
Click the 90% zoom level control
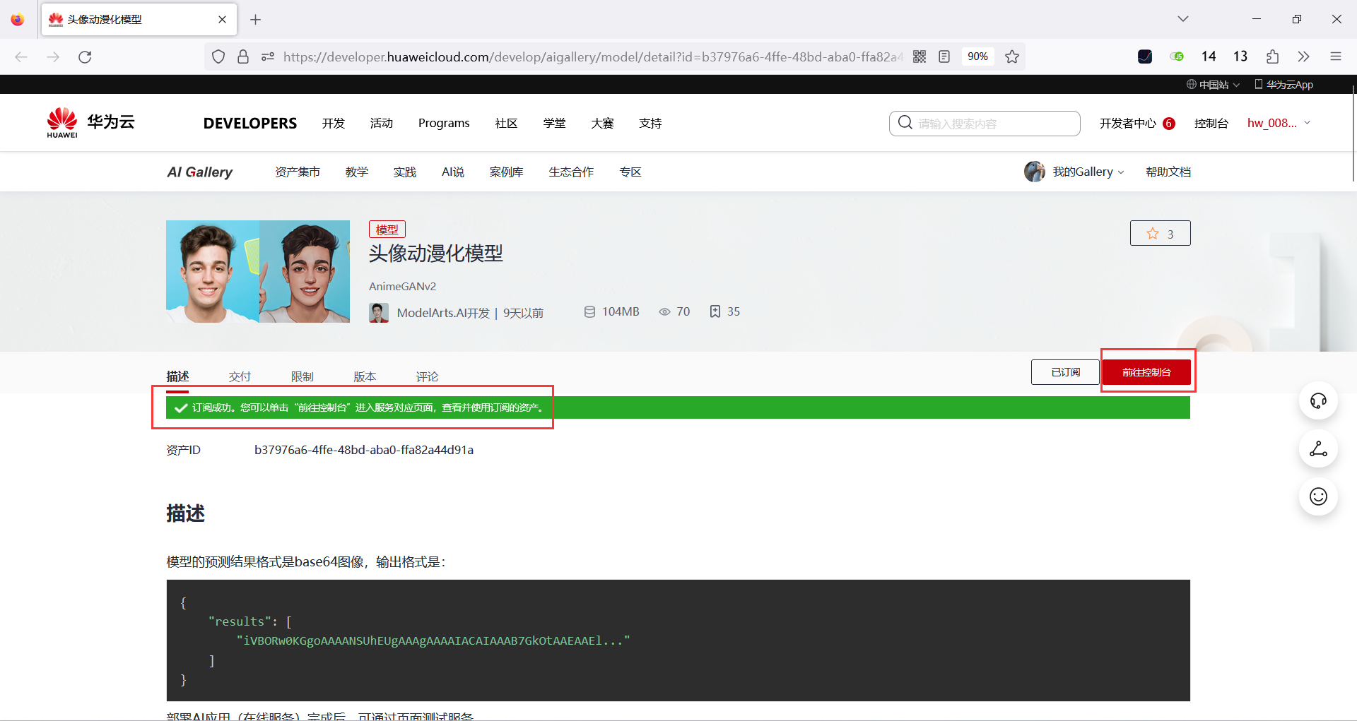978,56
